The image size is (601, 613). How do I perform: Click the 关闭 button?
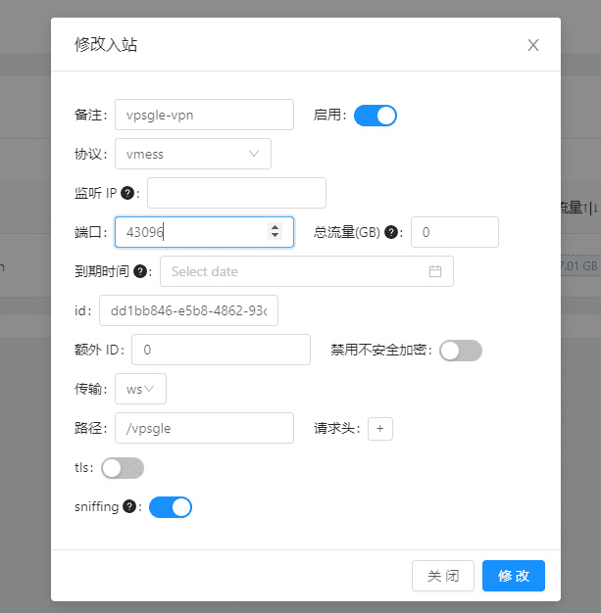(x=443, y=576)
